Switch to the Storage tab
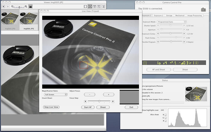211x132 pixels. point(169,15)
